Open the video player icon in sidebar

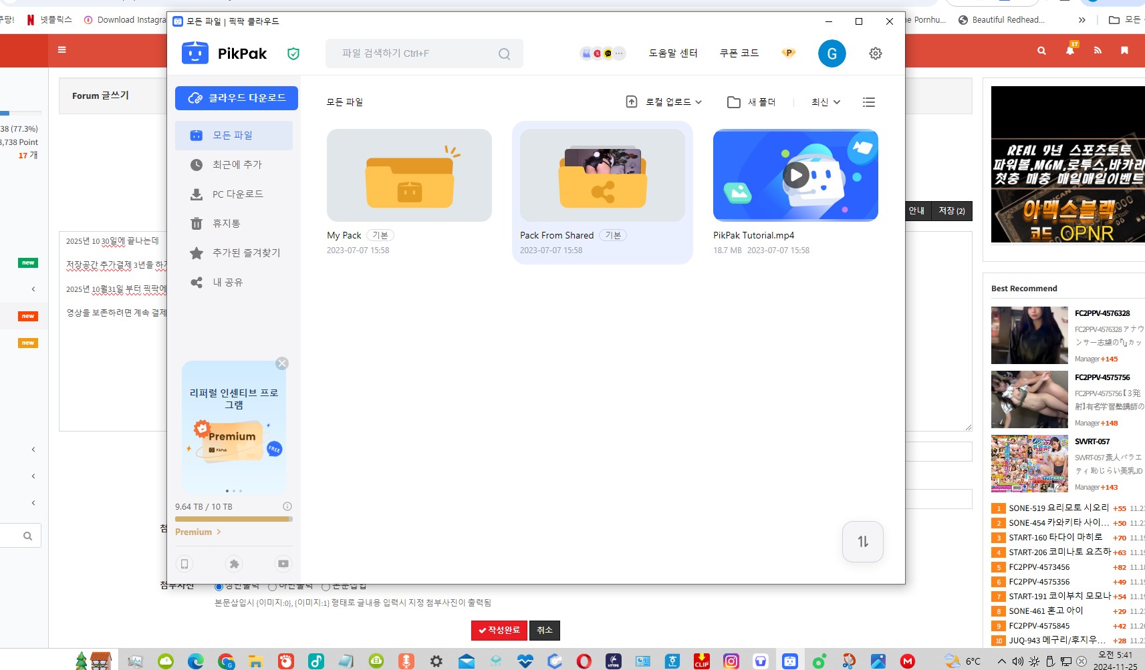click(x=283, y=564)
